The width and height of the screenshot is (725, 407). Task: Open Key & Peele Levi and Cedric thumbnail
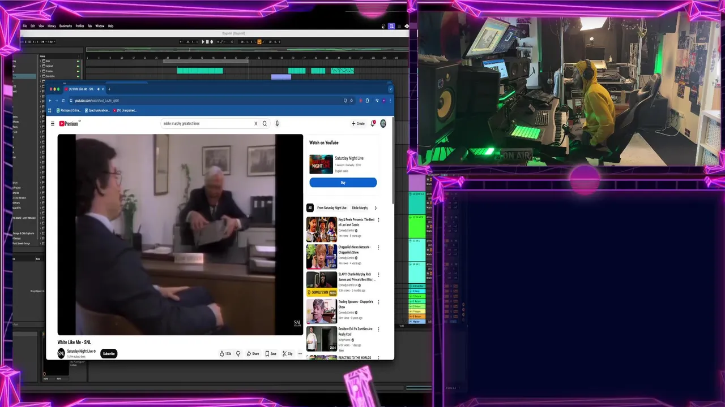click(321, 230)
